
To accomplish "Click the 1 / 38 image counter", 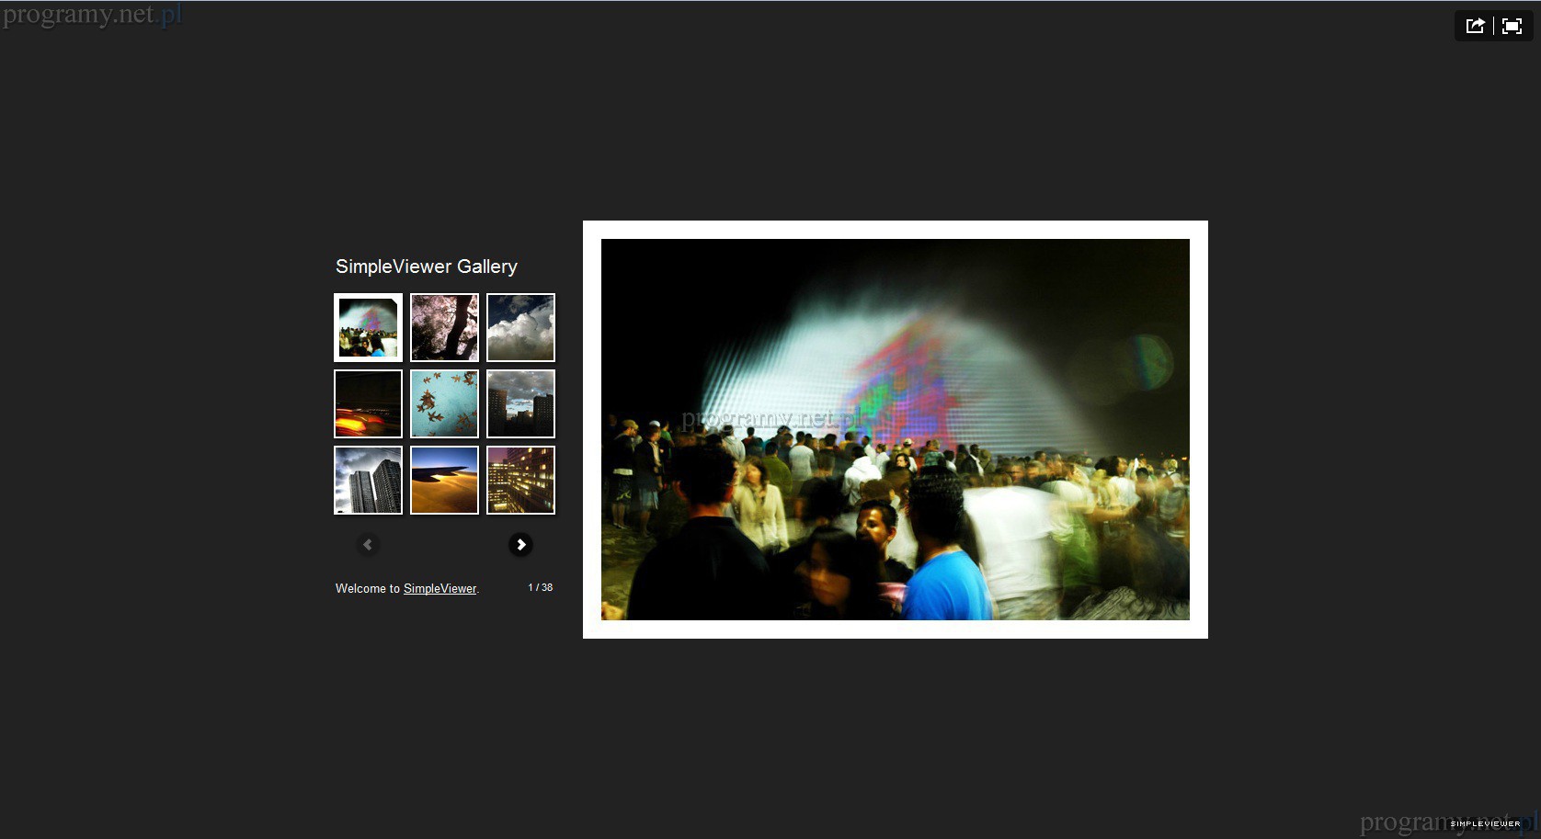I will 540,587.
